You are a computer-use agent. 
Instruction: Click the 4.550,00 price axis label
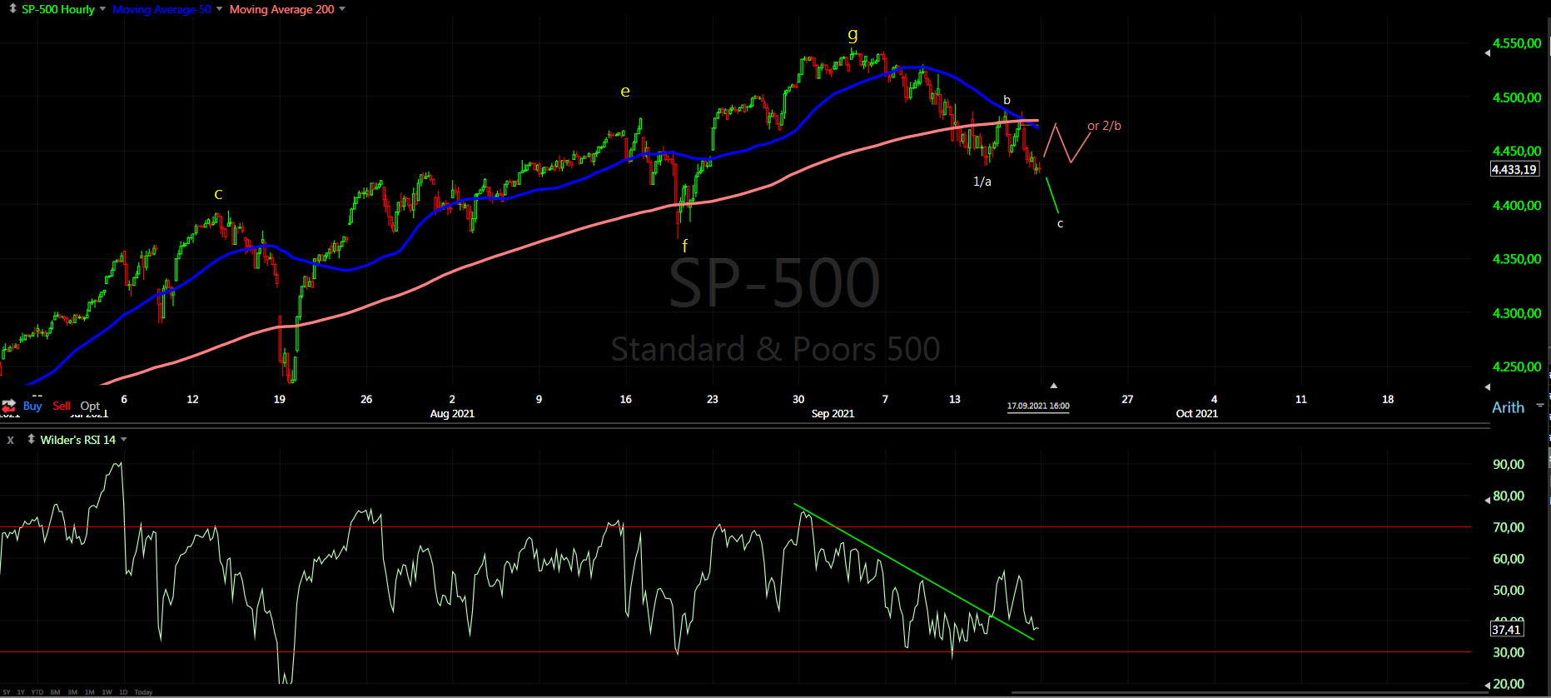1517,43
